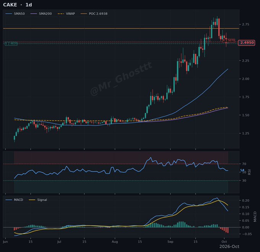This screenshot has width=260, height=252.
Task: Click the 0.05 MACD axis tick
Action: click(245, 221)
